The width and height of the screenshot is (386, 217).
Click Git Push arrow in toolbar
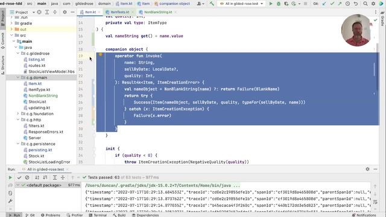pyautogui.click(x=340, y=4)
